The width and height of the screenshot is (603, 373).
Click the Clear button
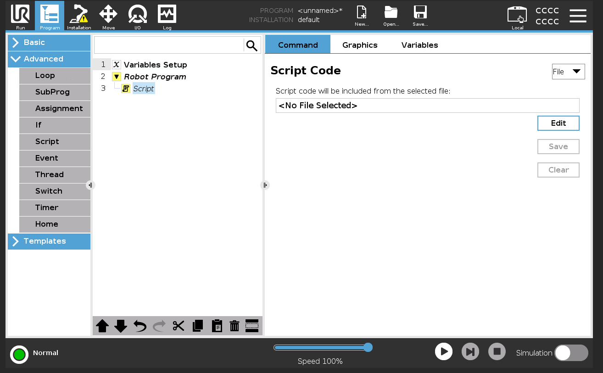(558, 170)
